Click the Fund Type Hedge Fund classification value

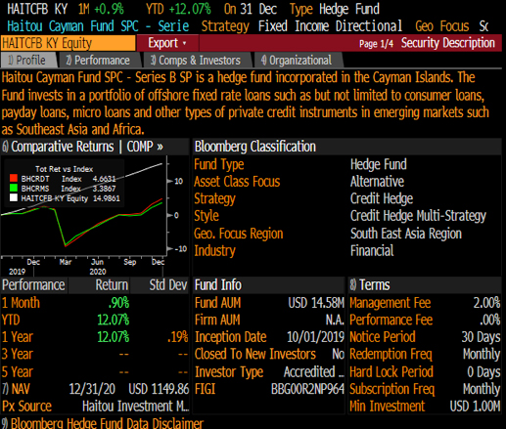[379, 164]
